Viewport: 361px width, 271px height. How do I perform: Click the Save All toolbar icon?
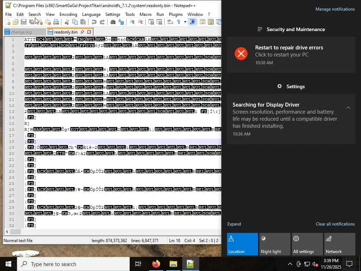click(x=31, y=22)
